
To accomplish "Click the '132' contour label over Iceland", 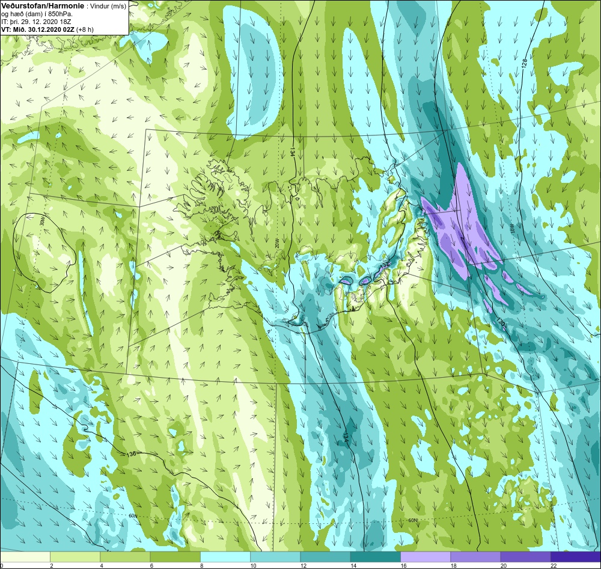I will (x=385, y=265).
